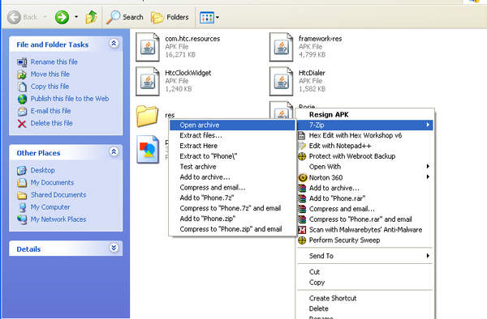487x319 pixels.
Task: Expand the Details panel
Action: point(114,248)
